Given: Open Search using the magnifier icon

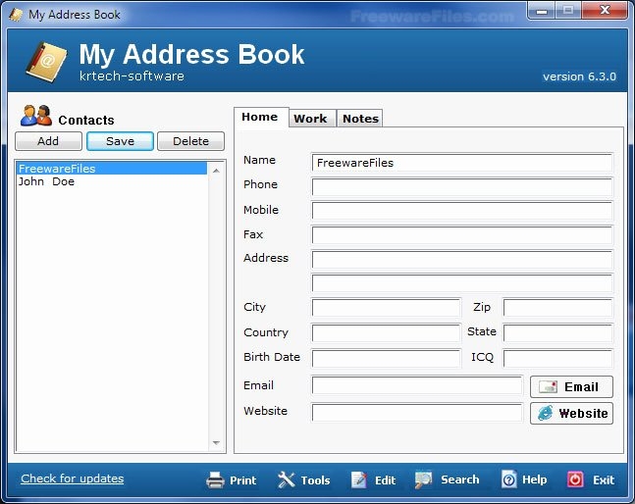Looking at the screenshot, I should pyautogui.click(x=424, y=479).
